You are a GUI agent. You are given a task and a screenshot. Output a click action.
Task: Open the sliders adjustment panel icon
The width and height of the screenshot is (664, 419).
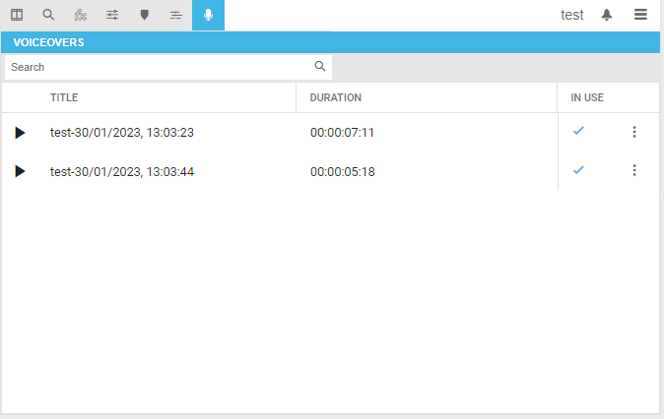tap(112, 15)
